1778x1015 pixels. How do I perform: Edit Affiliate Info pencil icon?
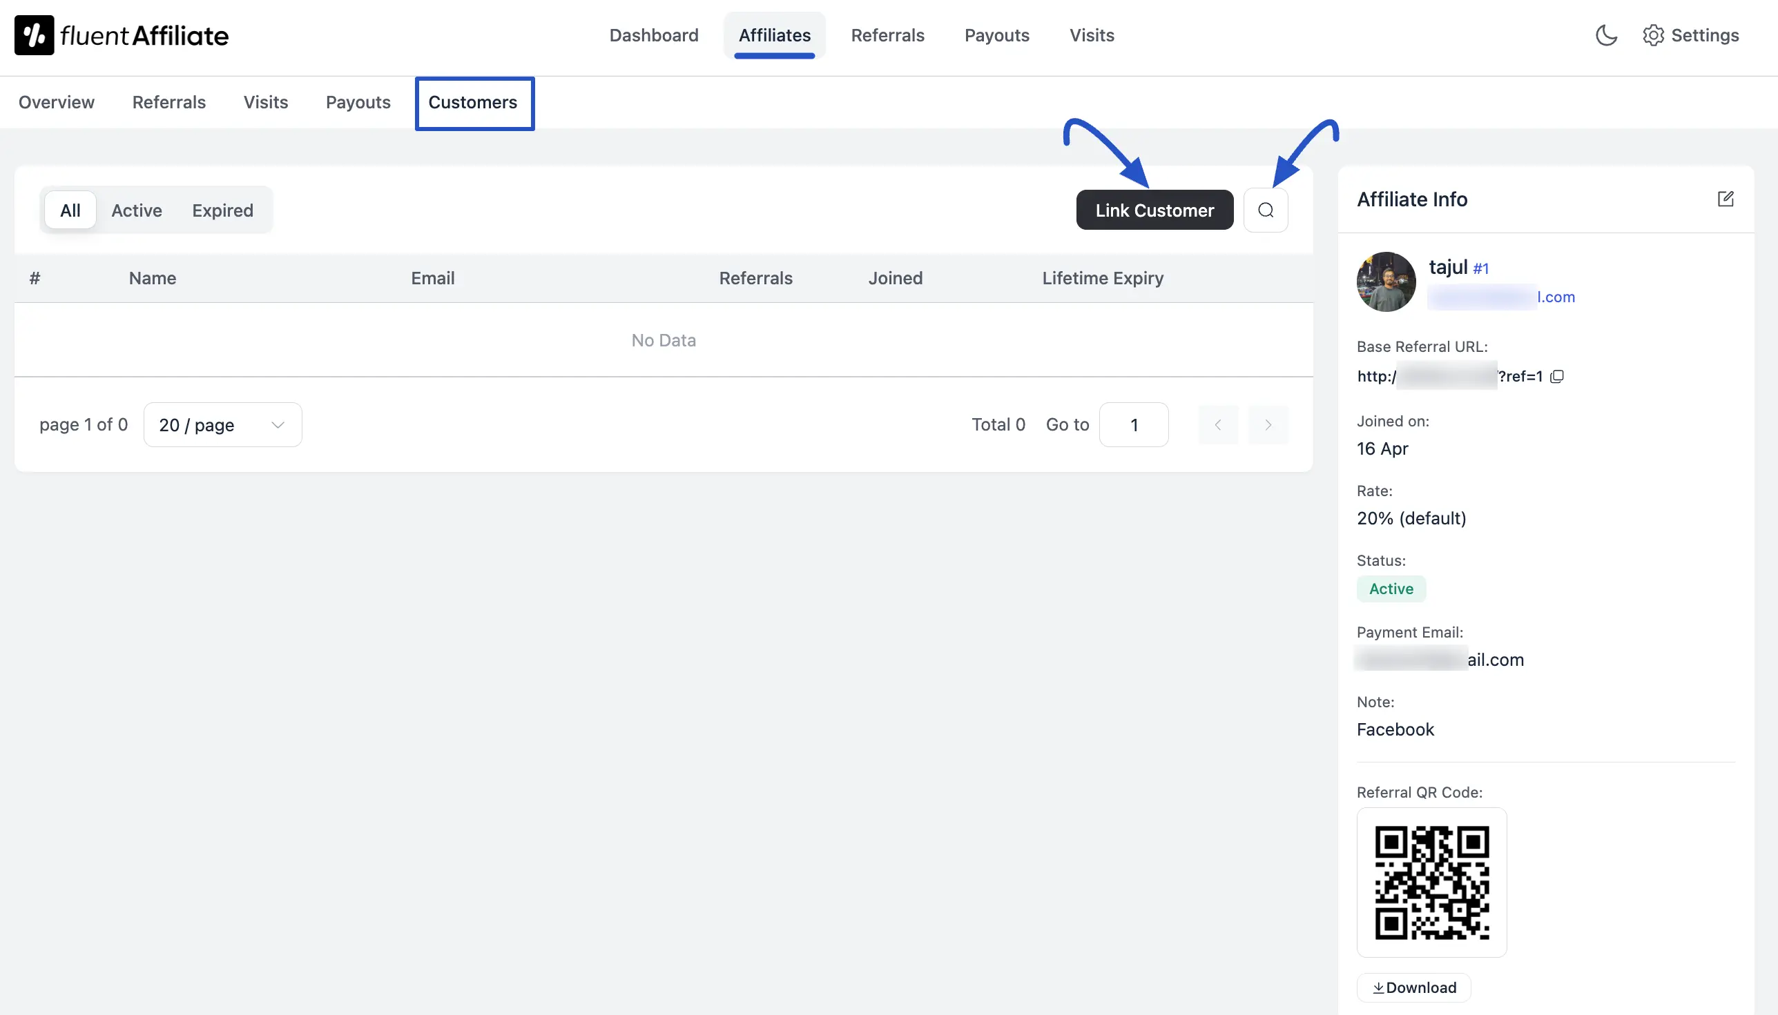1725,199
